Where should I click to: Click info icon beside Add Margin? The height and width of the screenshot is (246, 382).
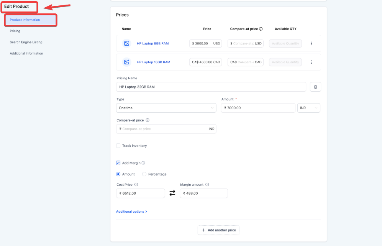tap(143, 163)
